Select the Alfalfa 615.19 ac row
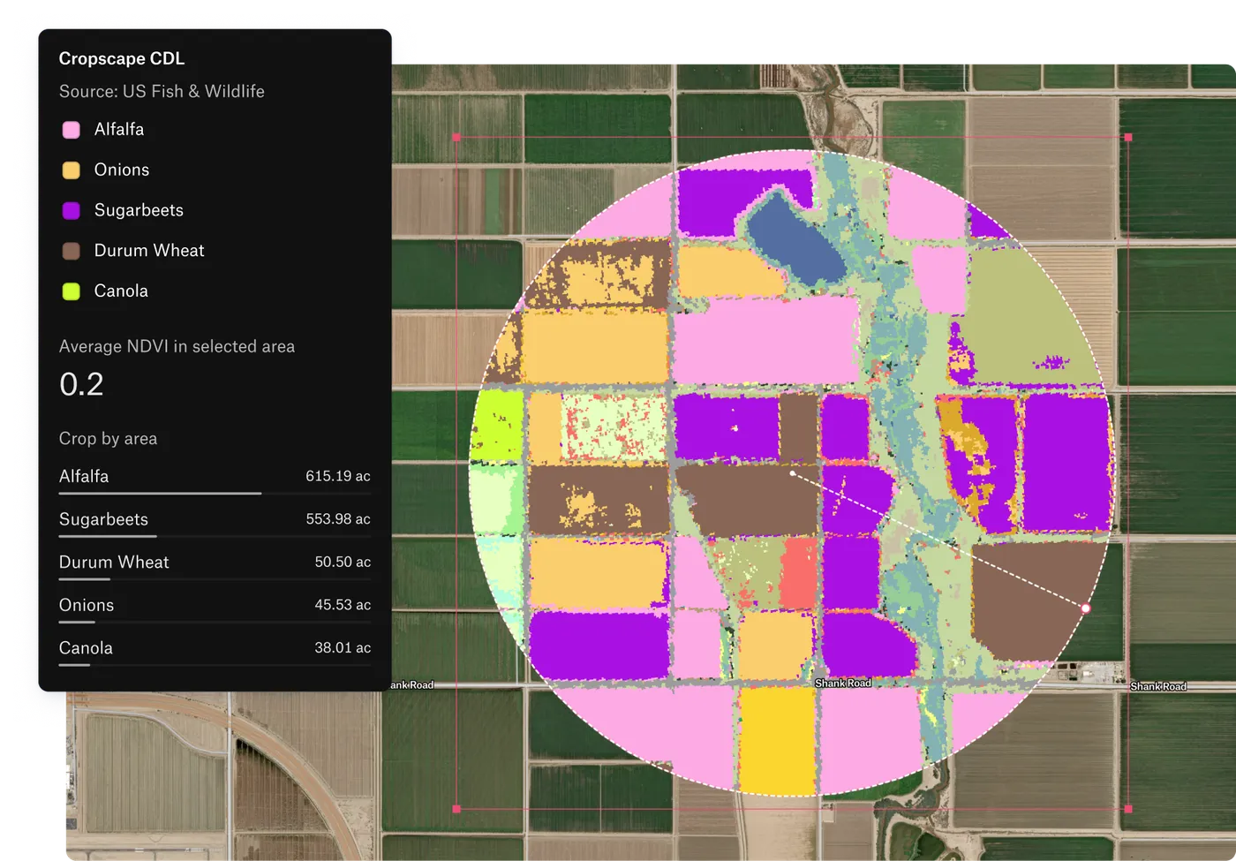 [x=215, y=480]
